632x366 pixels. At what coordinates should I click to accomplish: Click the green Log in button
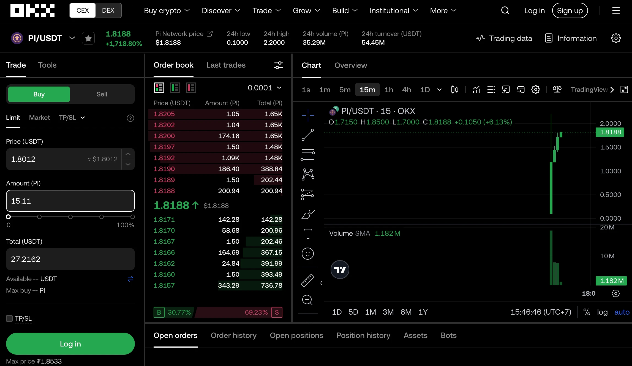click(70, 344)
